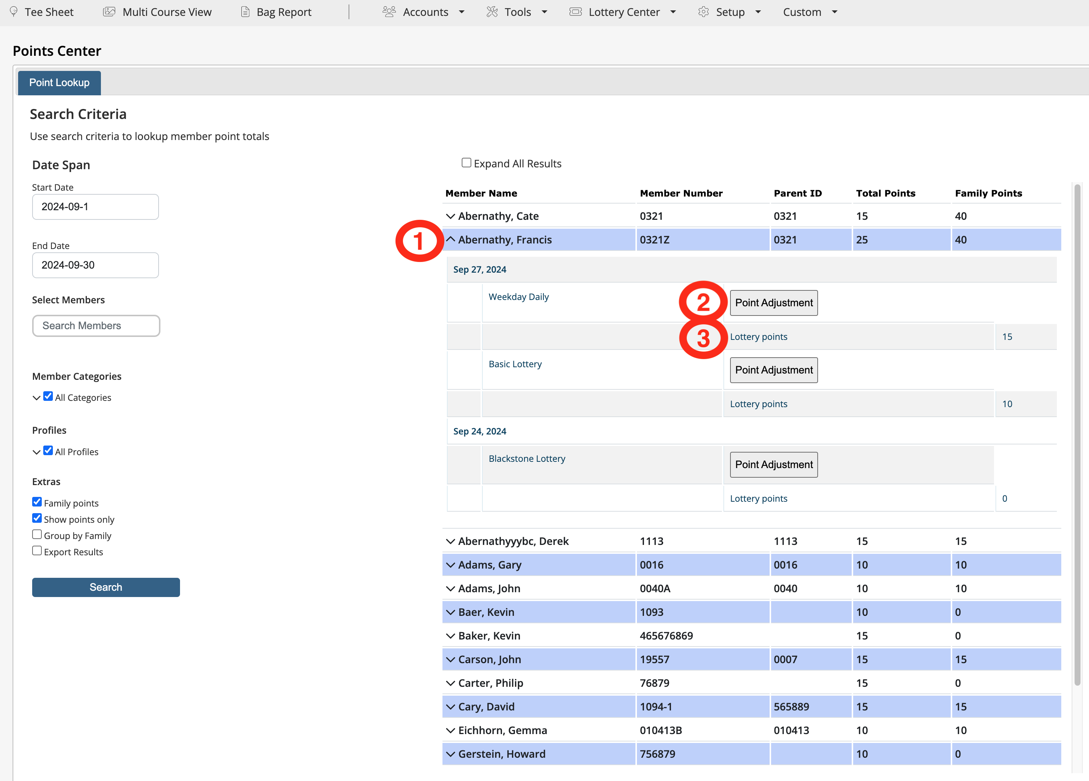Click the Tools wrench icon
This screenshot has height=781, width=1089.
(x=492, y=11)
